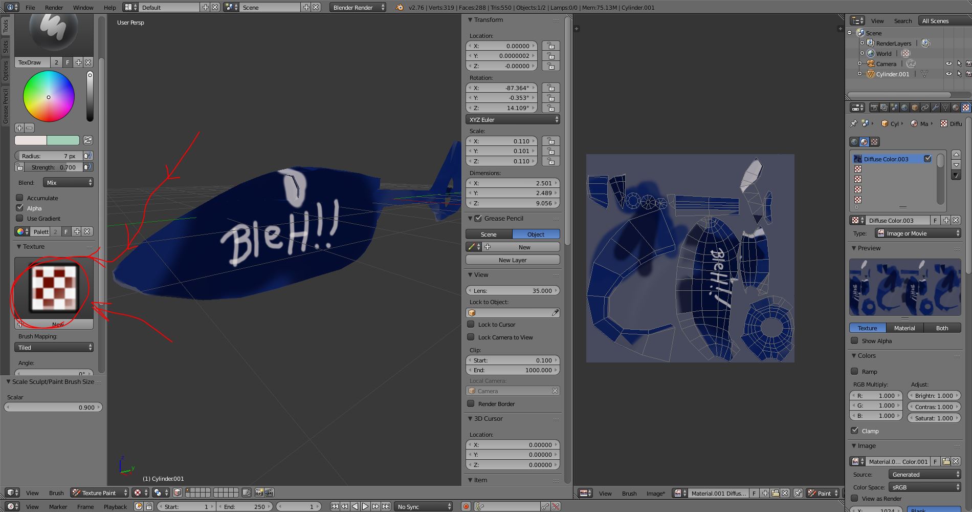Jump to the last frame in timeline
The width and height of the screenshot is (972, 512).
click(x=386, y=506)
